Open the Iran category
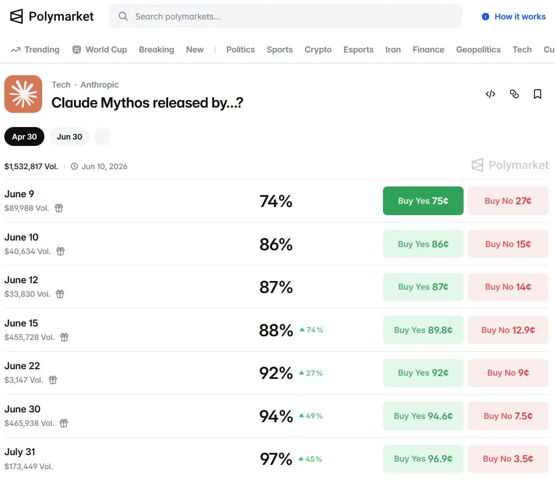Screen dimensions: 555x480 393,50
